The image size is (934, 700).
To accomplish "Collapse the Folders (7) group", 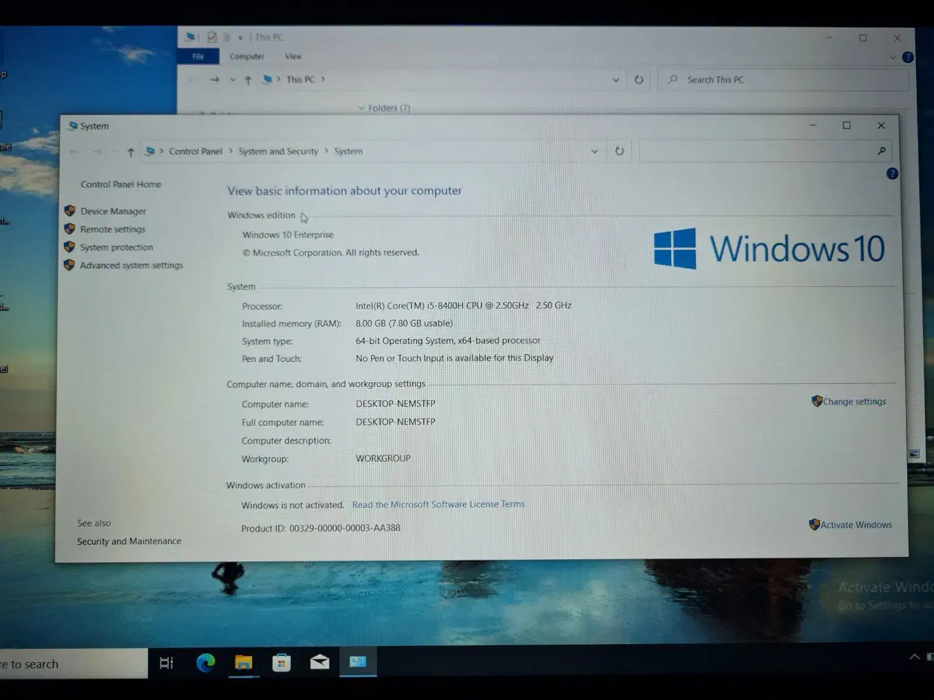I will pyautogui.click(x=361, y=108).
